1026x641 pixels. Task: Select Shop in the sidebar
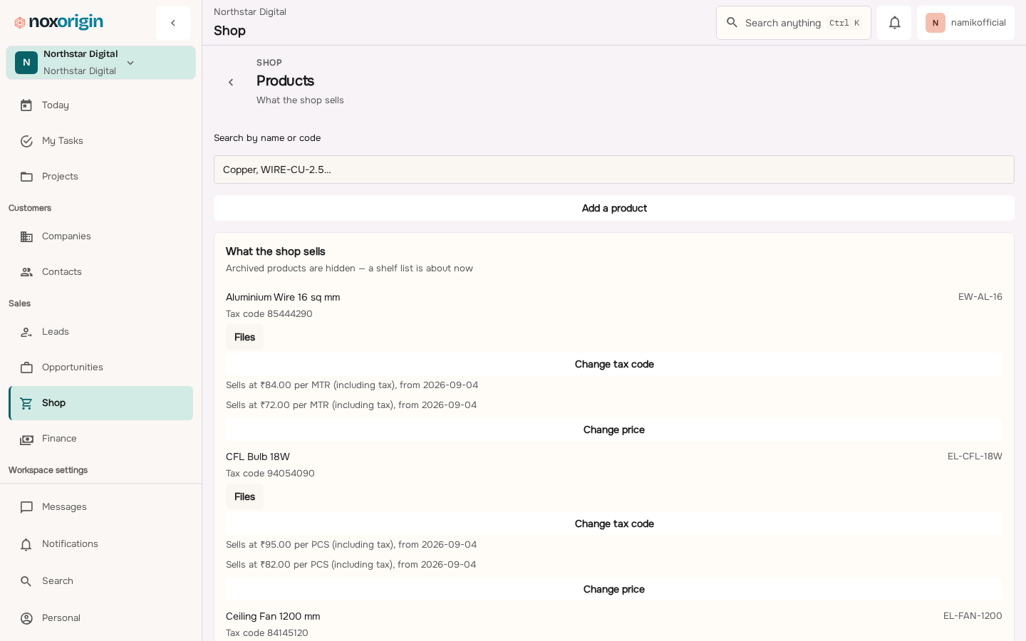coord(100,403)
